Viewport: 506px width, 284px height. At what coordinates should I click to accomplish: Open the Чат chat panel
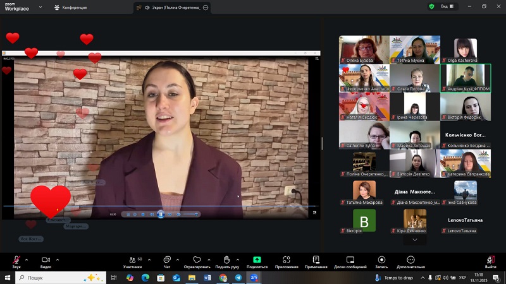167,260
